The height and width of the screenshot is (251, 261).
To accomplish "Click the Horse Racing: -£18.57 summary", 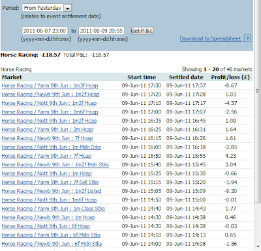I will [31, 55].
